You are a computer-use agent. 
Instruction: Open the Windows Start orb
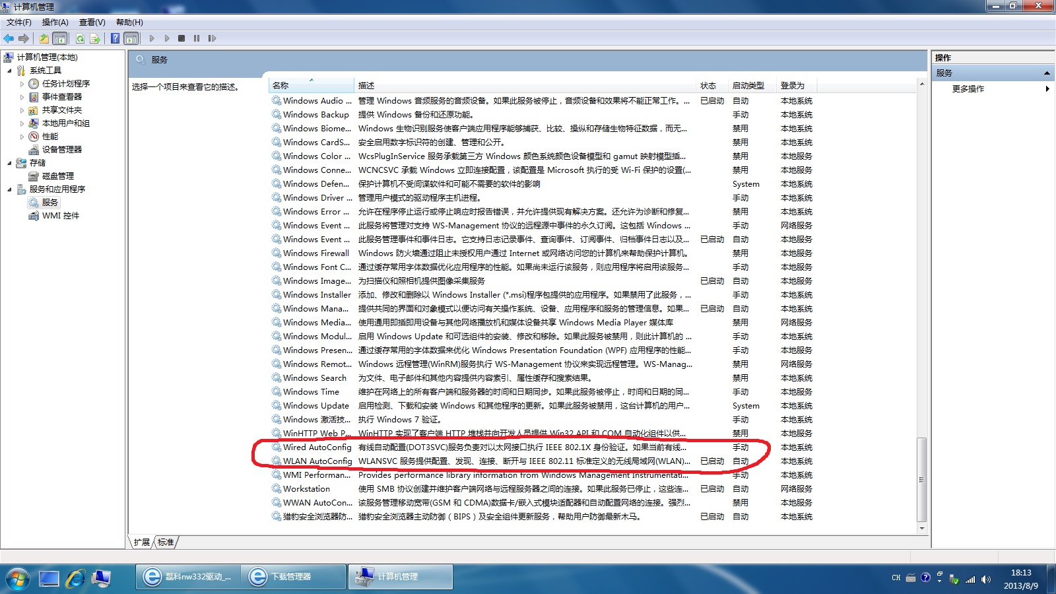point(17,579)
